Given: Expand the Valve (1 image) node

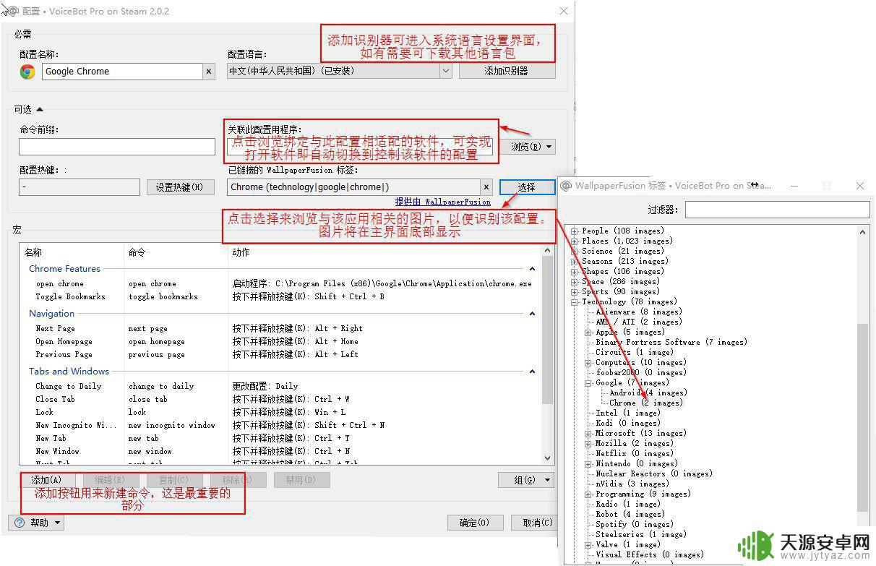Looking at the screenshot, I should click(588, 545).
